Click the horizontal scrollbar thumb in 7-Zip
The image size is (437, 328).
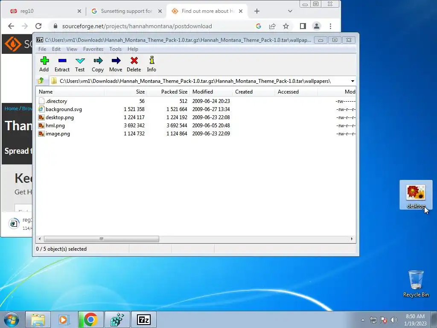102,239
